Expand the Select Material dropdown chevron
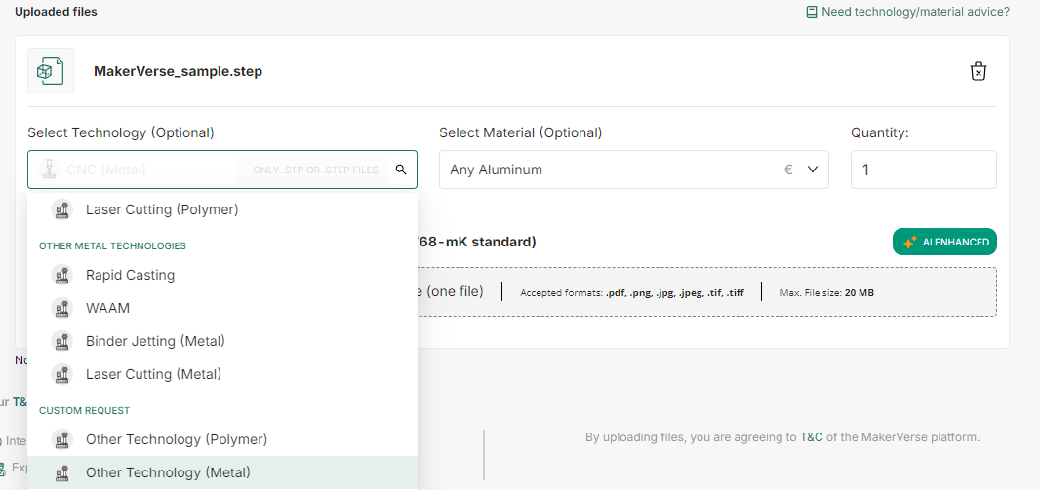The width and height of the screenshot is (1040, 490). coord(813,170)
